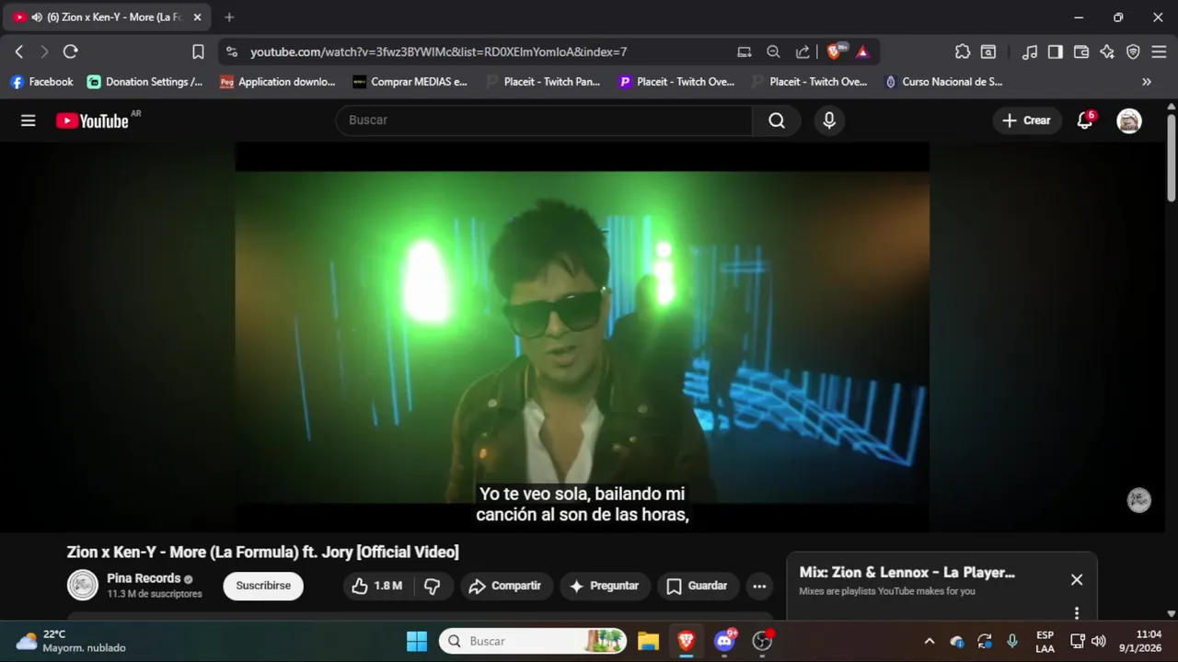This screenshot has height=662, width=1178.
Task: Open the YouTube guide hamburger menu
Action: coord(29,120)
